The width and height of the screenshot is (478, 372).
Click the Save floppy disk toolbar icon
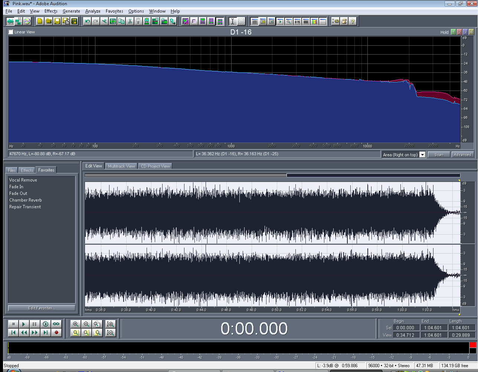coord(57,22)
